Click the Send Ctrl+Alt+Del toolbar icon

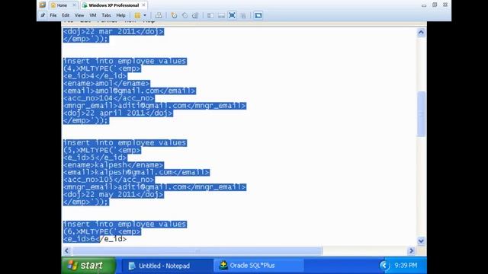[x=159, y=15]
